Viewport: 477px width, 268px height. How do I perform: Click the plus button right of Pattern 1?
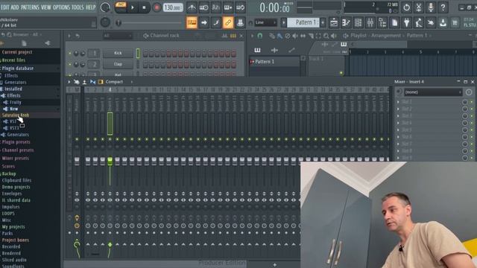[x=323, y=22]
